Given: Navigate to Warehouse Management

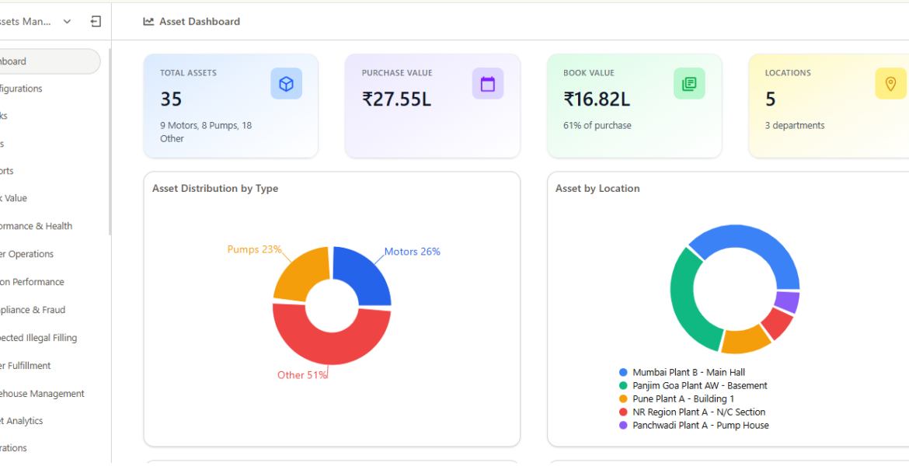Looking at the screenshot, I should (x=42, y=394).
